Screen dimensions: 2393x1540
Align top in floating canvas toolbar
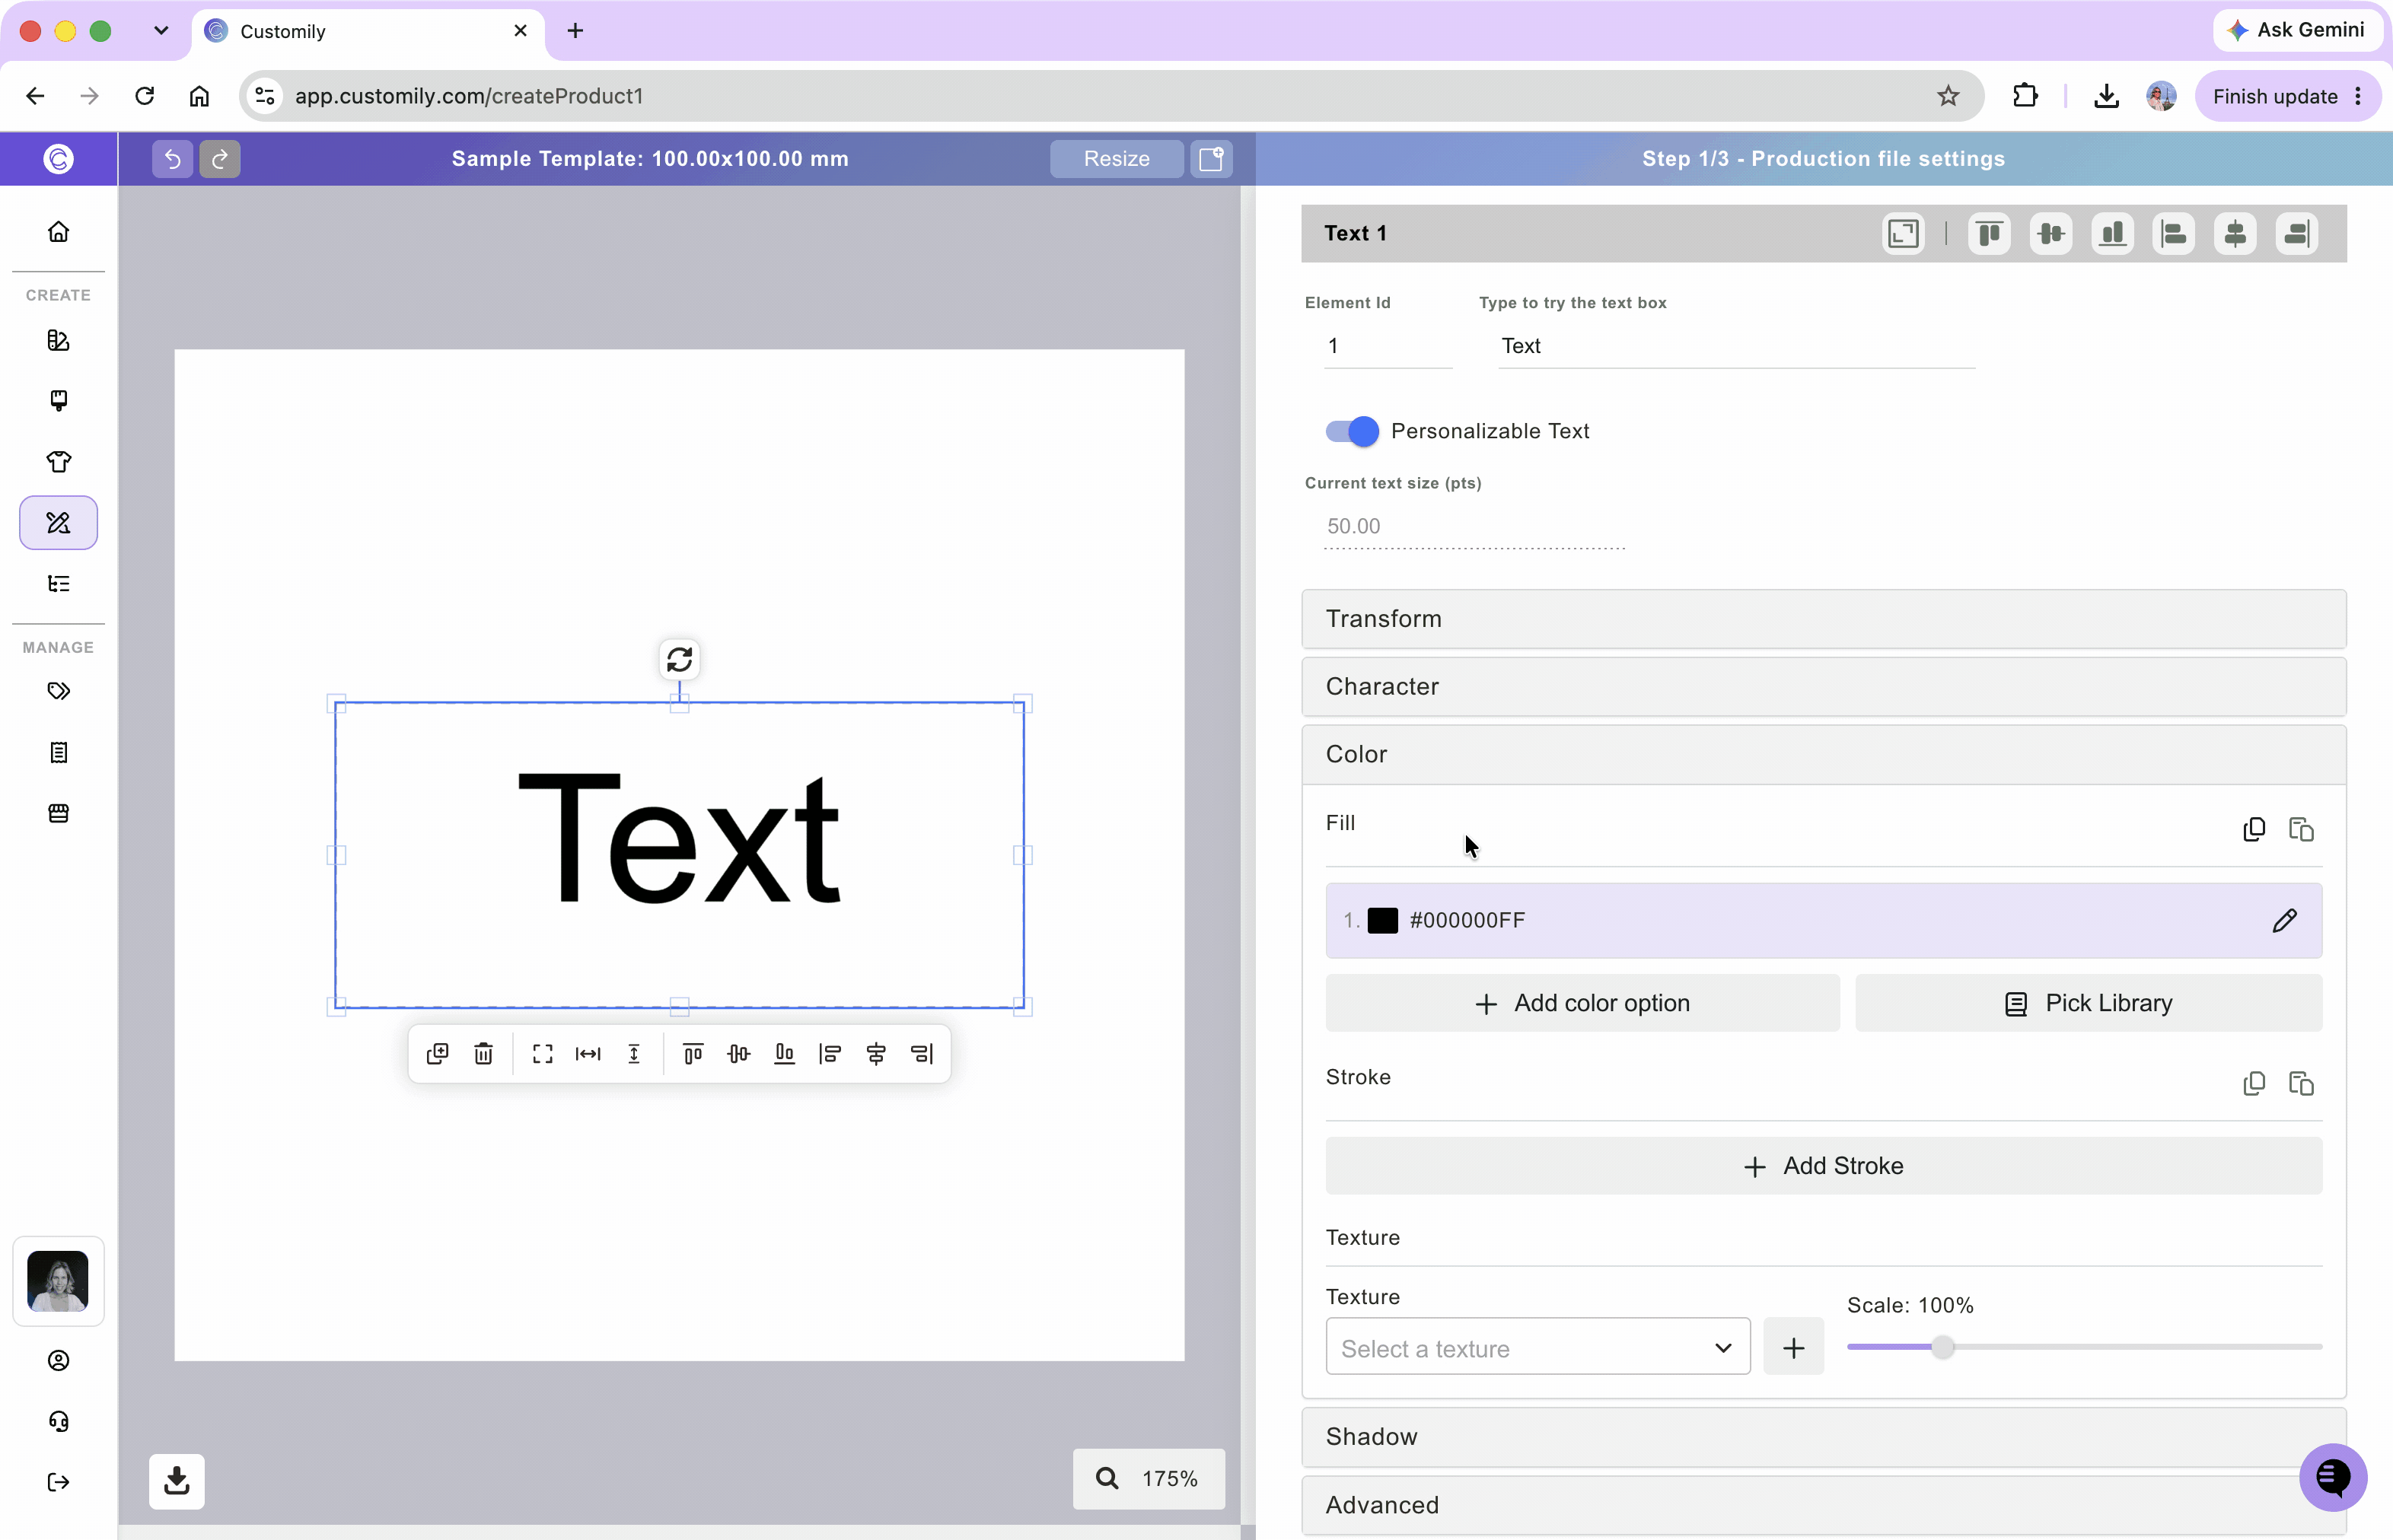coord(693,1054)
